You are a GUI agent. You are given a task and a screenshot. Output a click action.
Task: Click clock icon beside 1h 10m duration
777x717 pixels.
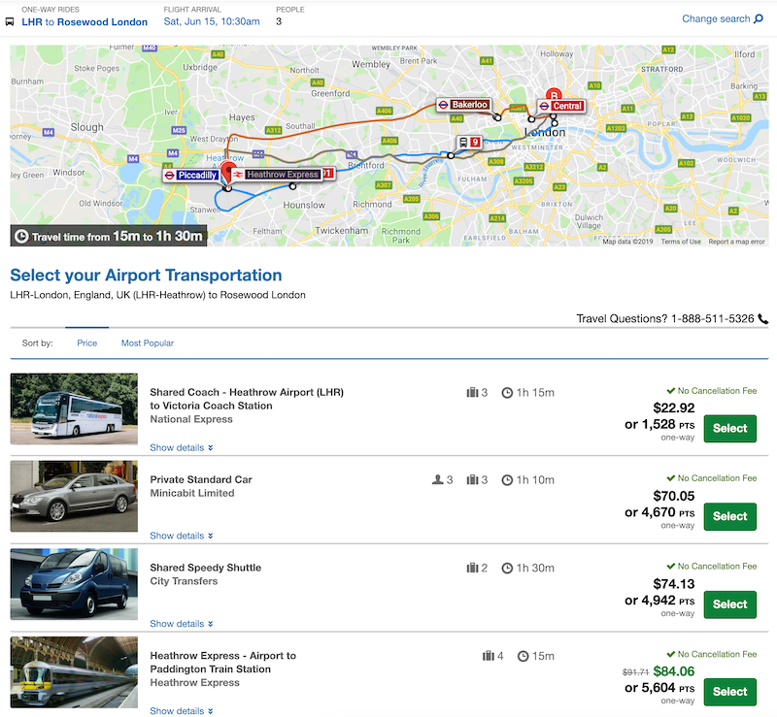click(507, 480)
